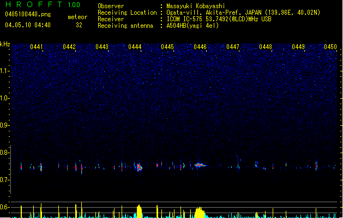Click the 1.0 kHz axis label

(x=5, y=98)
